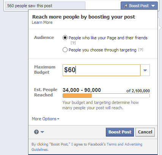Click the round question mark help icon
This screenshot has width=162, height=155.
[x=36, y=132]
